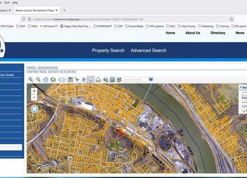Open the Kent County bookmarks folder
The image size is (247, 178).
tap(187, 26)
